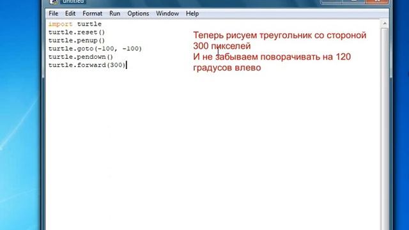The height and width of the screenshot is (230, 409).
Task: Open the File menu
Action: tap(54, 13)
